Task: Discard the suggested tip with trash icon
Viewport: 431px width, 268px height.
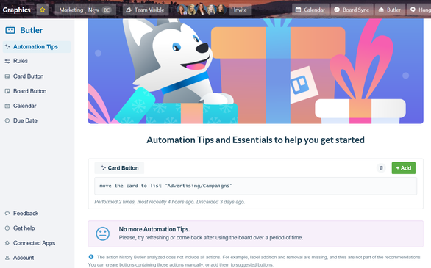Action: point(381,168)
